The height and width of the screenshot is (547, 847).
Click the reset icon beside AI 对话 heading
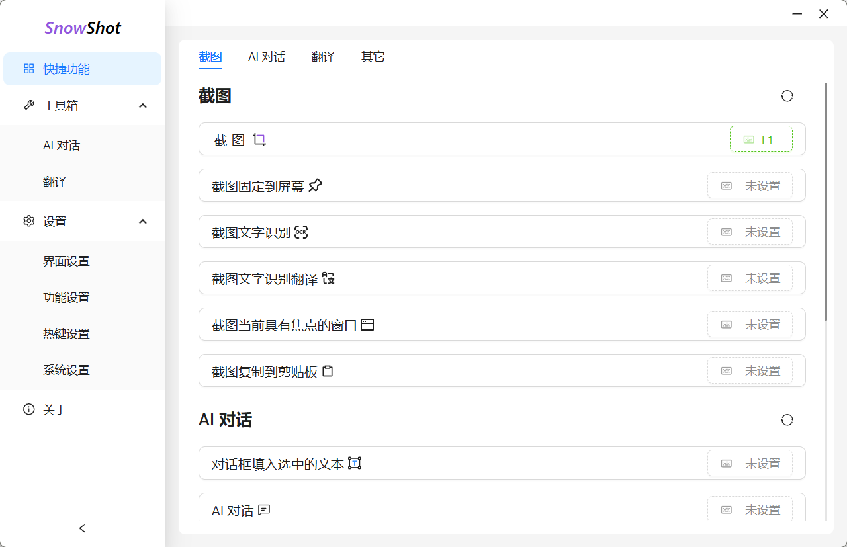coord(787,420)
